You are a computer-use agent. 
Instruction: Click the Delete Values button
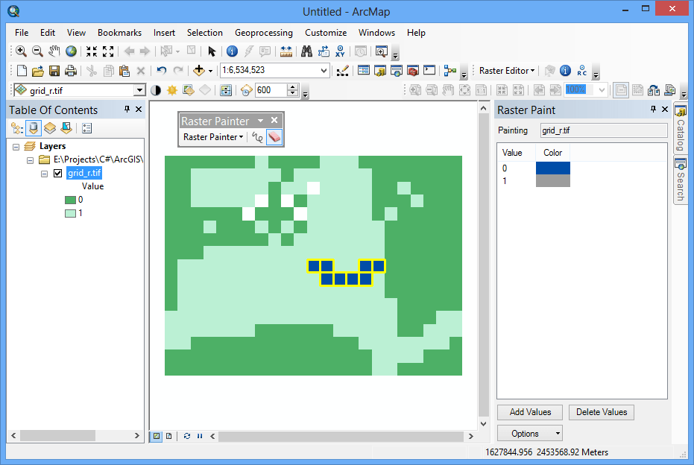click(601, 412)
